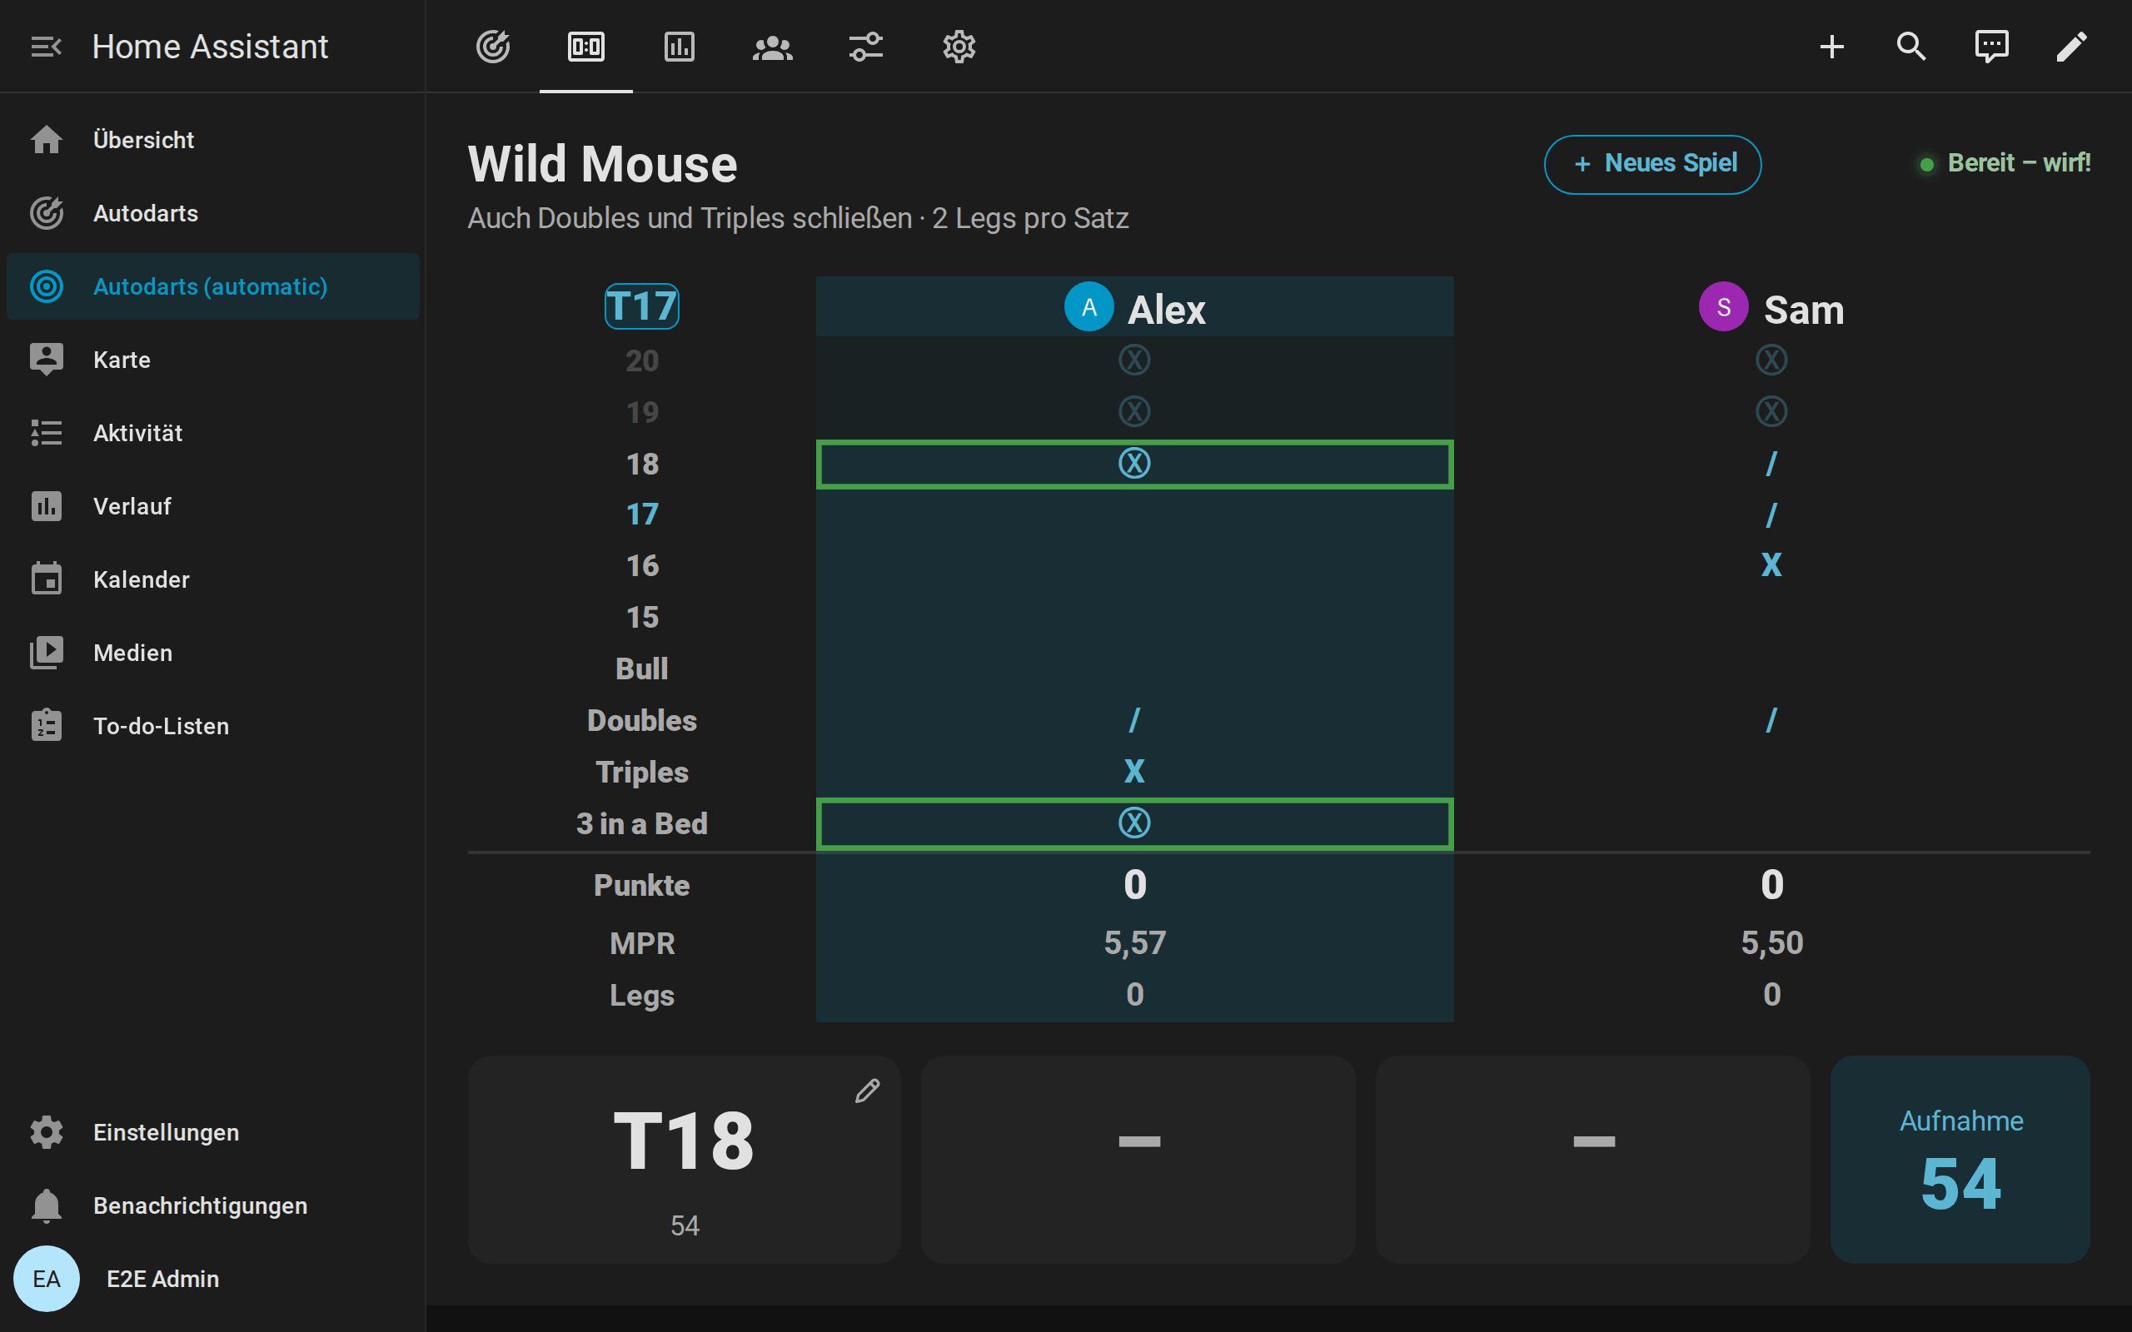
Task: Open Karte in the sidebar
Action: pos(213,360)
